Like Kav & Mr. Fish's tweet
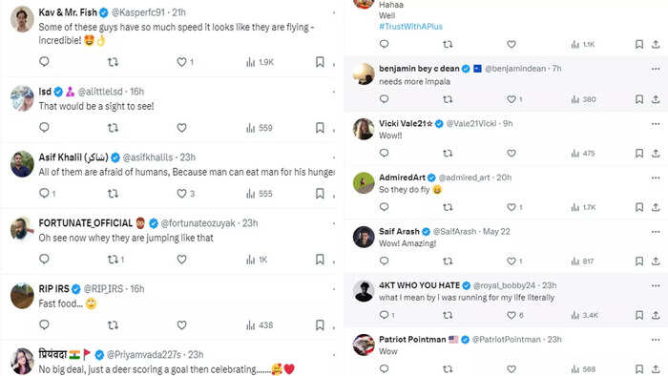The image size is (668, 376). tap(182, 62)
